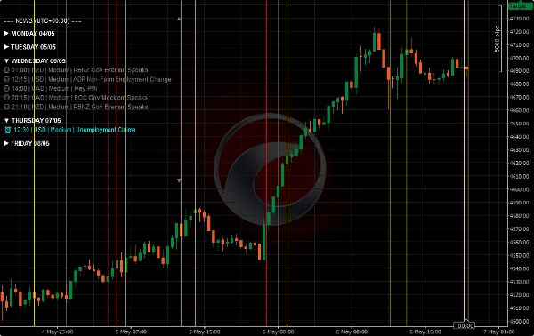The width and height of the screenshot is (534, 336).
Task: Click alarm icon beside Unemployment Claims event
Action: pyautogui.click(x=8, y=130)
